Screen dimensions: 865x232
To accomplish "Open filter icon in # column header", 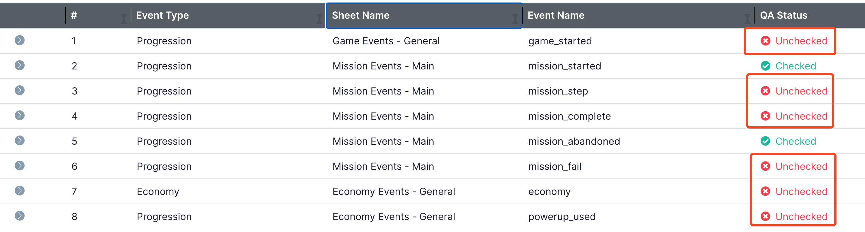I will [124, 19].
